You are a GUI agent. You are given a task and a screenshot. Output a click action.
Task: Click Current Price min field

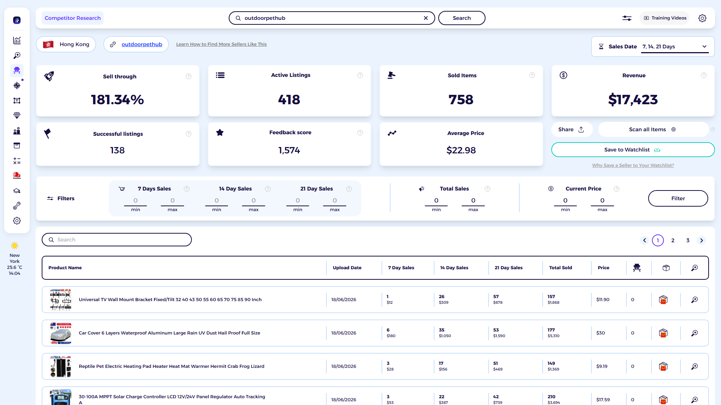[x=566, y=201]
